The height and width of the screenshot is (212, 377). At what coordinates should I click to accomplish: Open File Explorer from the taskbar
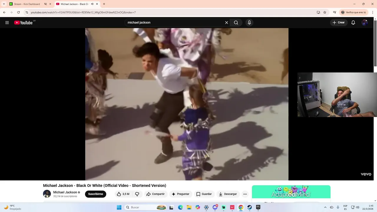[189, 207]
